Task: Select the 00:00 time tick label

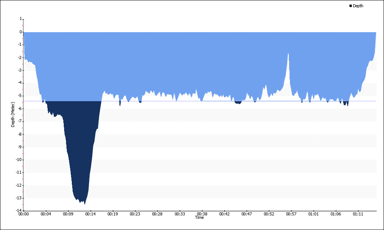Action: click(23, 214)
